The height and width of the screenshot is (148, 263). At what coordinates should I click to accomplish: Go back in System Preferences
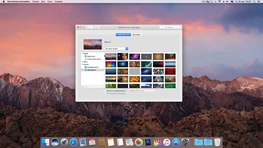(88, 27)
